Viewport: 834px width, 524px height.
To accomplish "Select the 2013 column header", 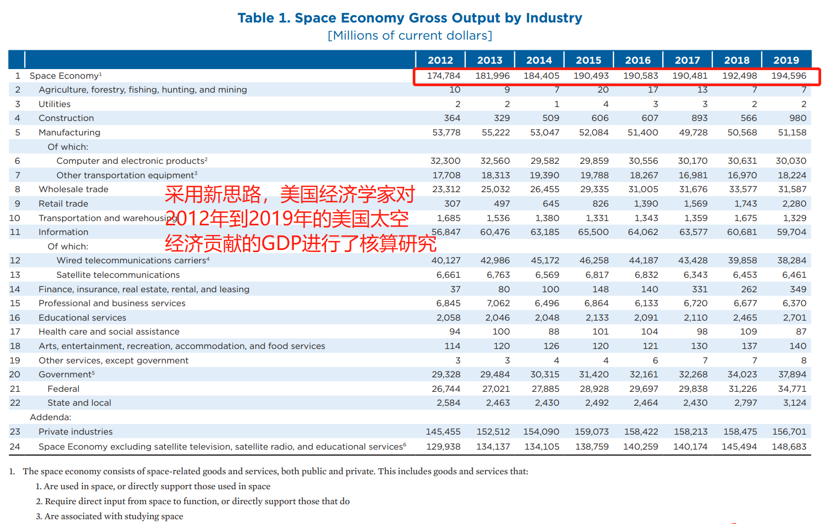I will click(489, 60).
